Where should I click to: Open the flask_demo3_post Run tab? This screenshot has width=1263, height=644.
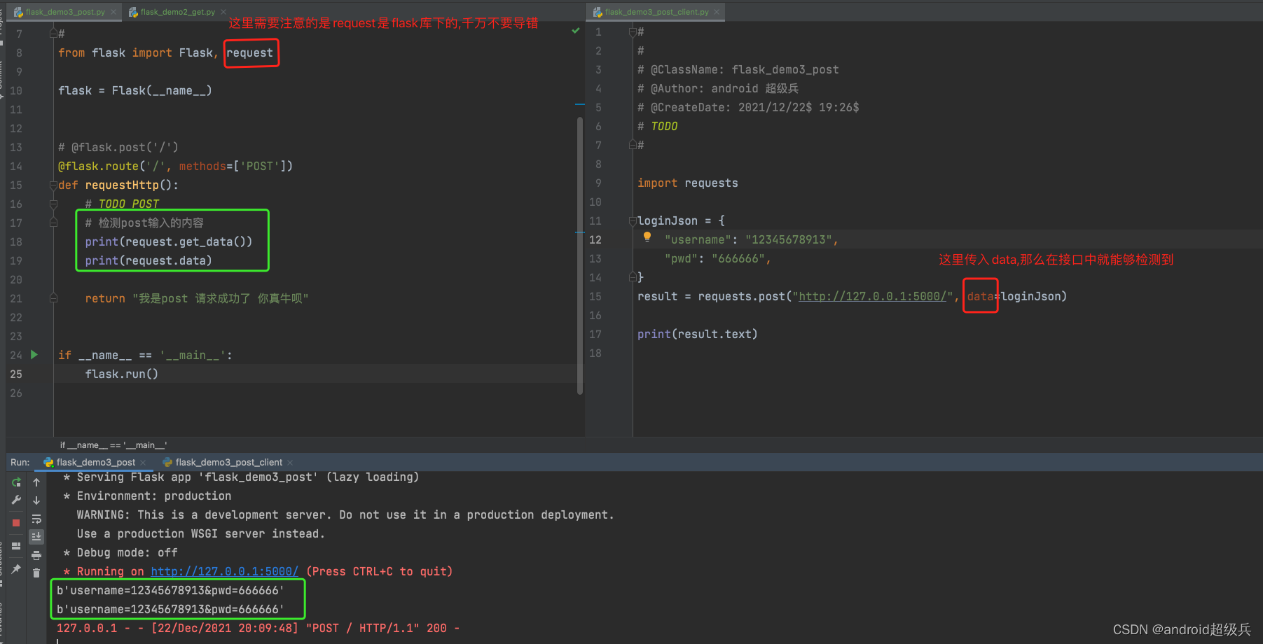click(96, 463)
